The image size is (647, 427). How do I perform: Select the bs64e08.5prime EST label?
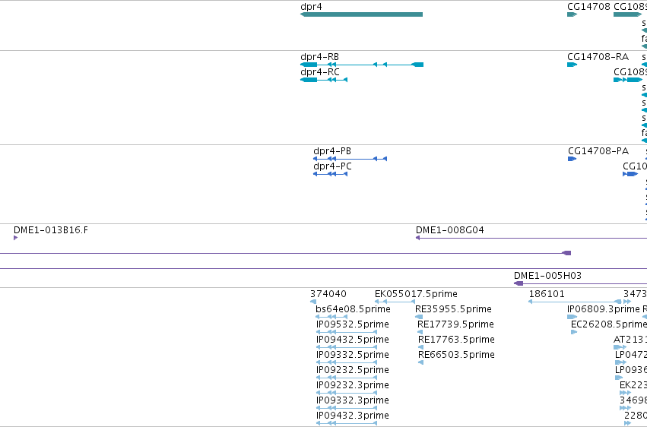[353, 309]
